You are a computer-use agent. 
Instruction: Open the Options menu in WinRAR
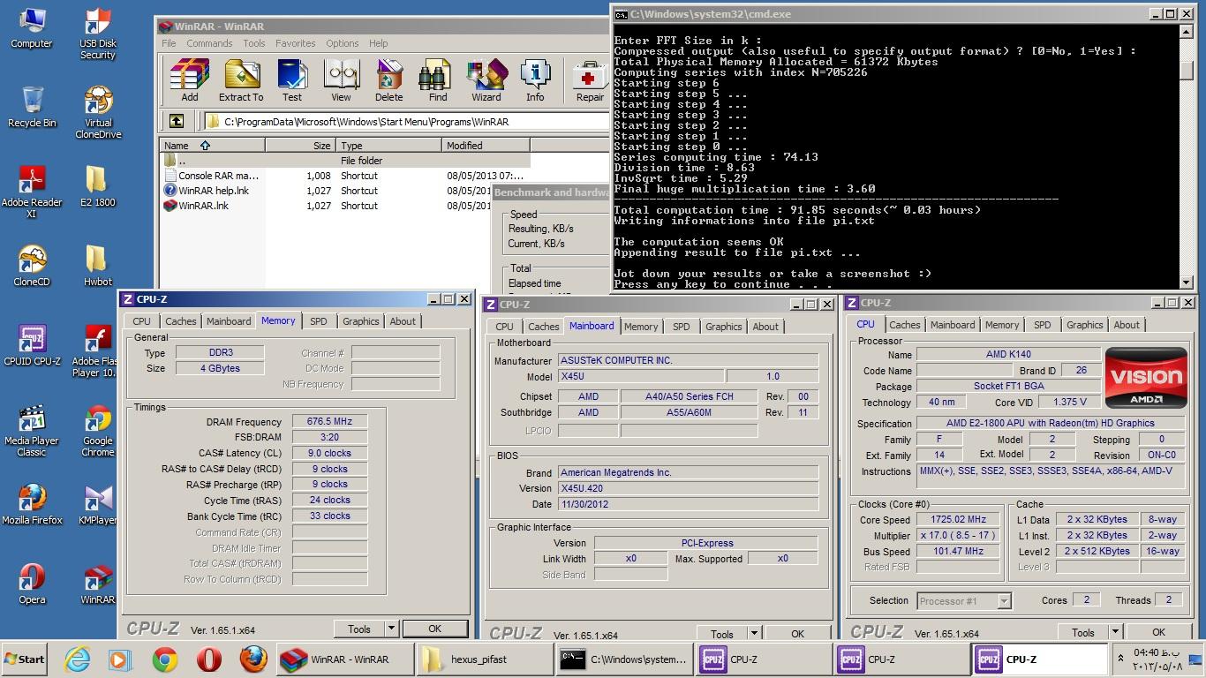point(343,43)
